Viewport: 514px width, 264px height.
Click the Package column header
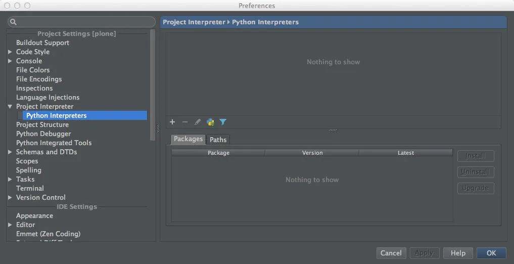218,153
